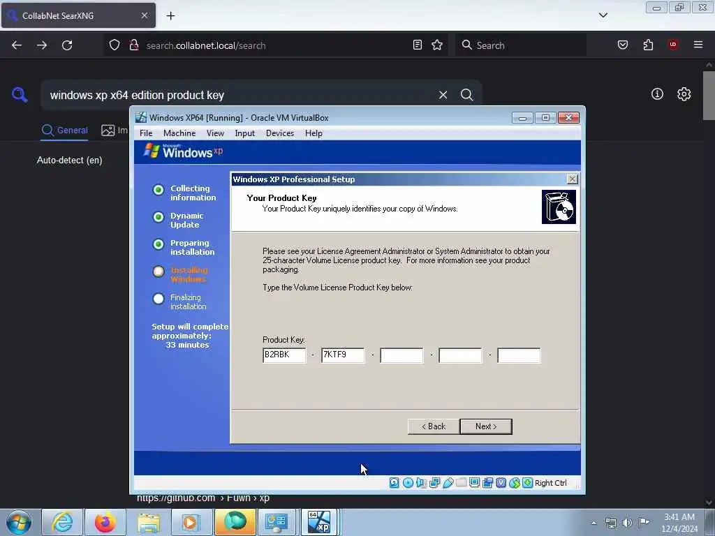Click the Auto-detect (en) language selector

(69, 161)
